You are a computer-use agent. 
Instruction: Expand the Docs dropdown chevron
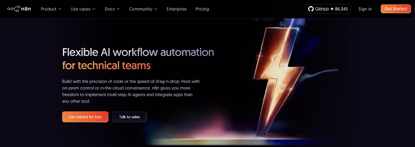(118, 9)
